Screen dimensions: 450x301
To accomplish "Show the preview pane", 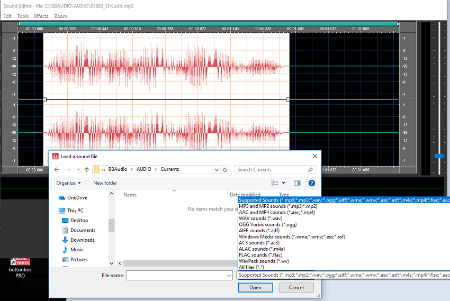I will tap(297, 183).
